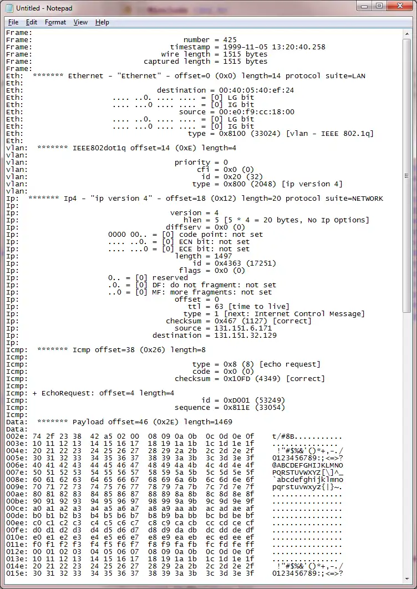This screenshot has width=417, height=589.
Task: Open the Format menu
Action: coord(55,22)
